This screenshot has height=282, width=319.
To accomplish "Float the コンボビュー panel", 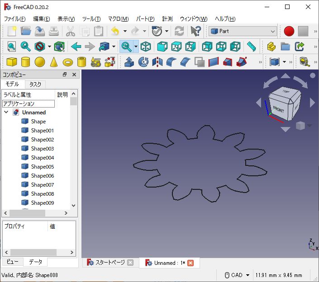I will (x=65, y=75).
